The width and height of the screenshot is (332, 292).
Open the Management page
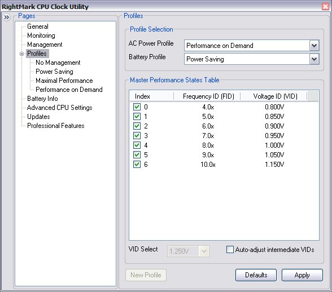[x=45, y=45]
